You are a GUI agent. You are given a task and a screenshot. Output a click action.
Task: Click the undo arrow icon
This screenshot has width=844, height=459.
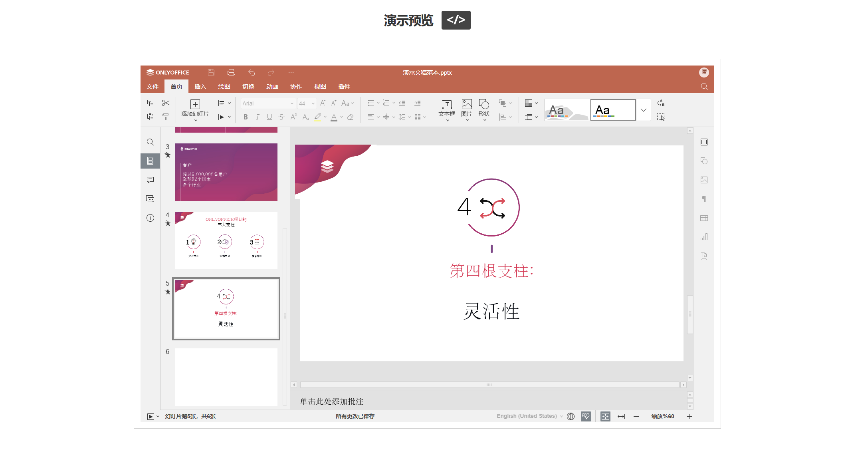click(251, 72)
